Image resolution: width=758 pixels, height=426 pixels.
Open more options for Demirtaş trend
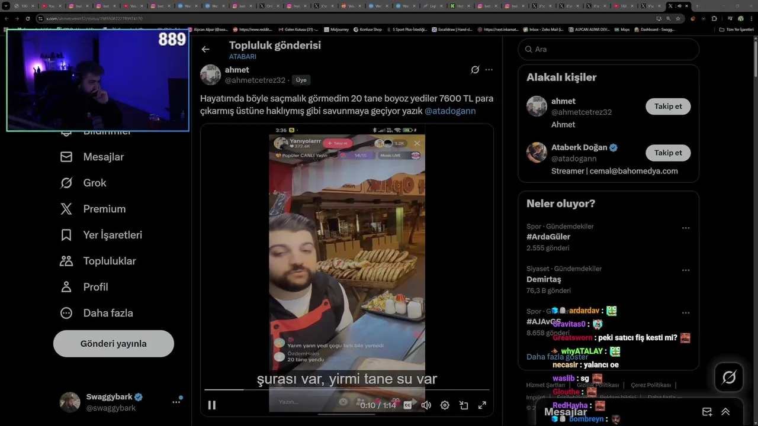click(685, 270)
